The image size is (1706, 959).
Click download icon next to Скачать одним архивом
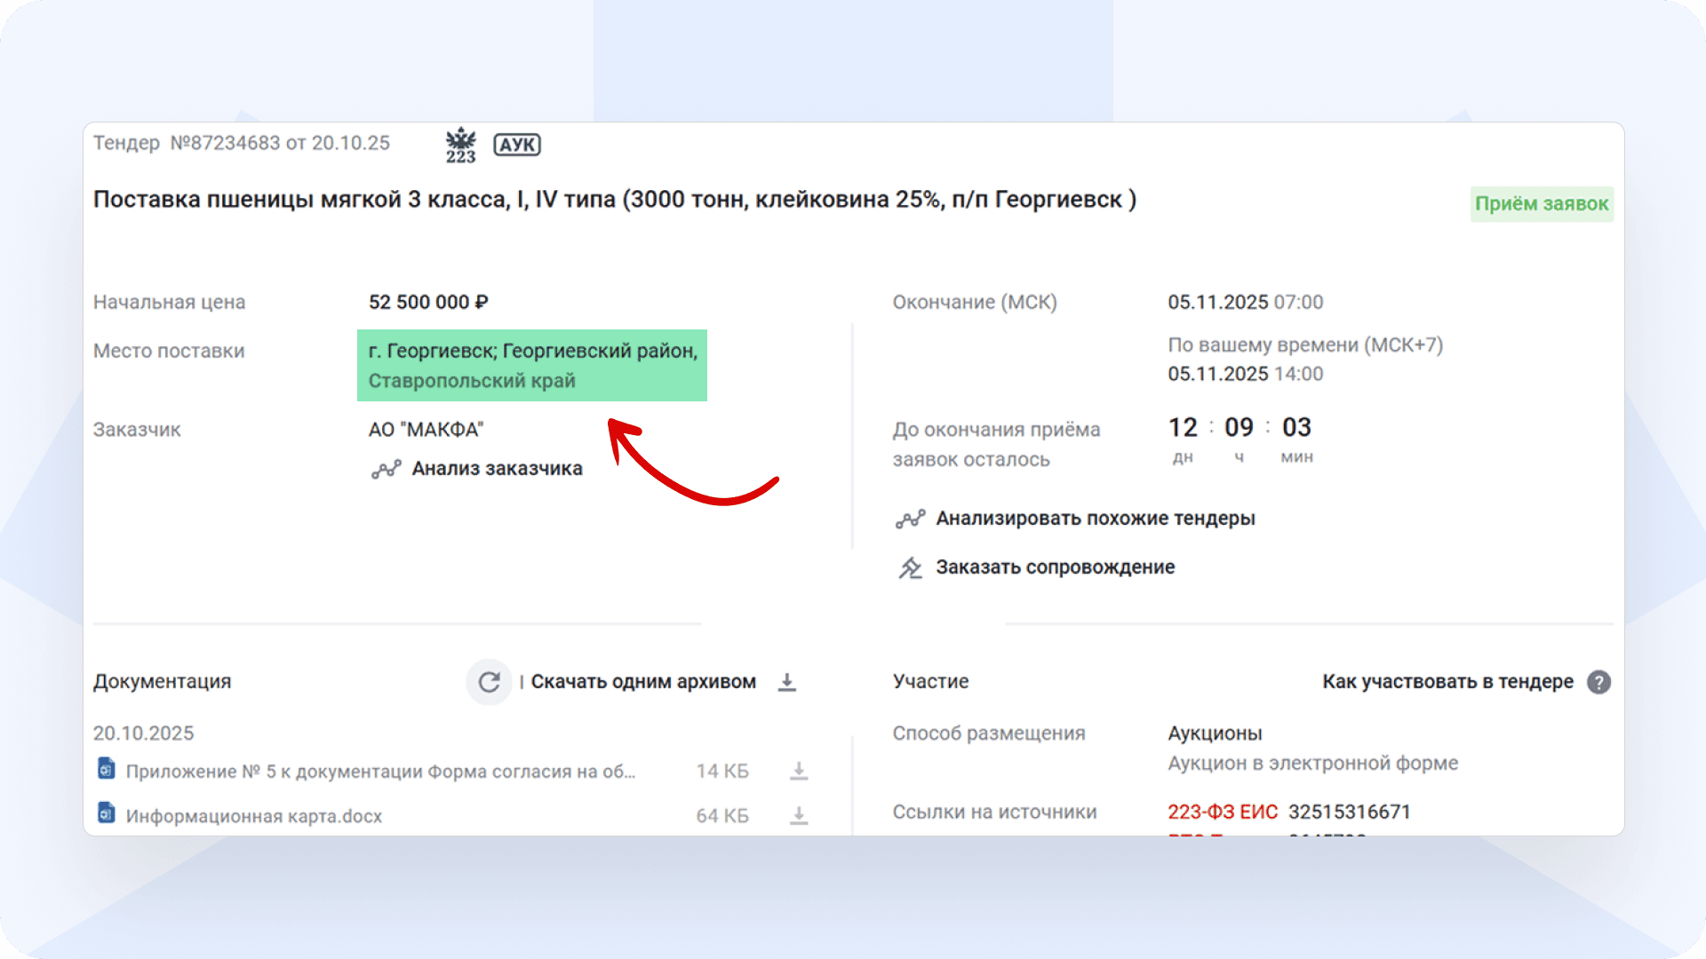tap(787, 682)
